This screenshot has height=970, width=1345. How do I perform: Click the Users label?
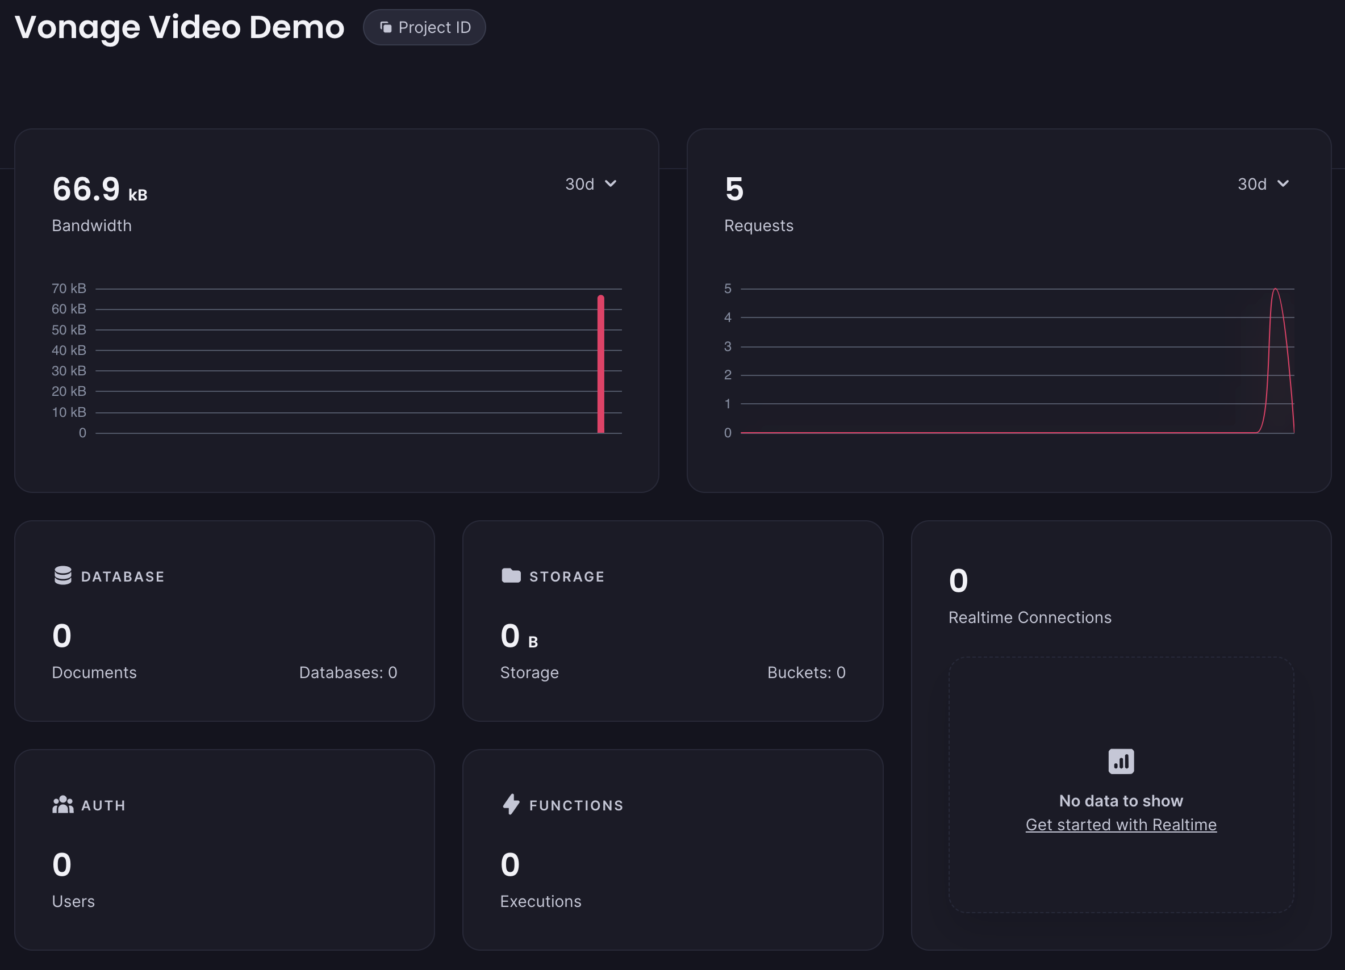coord(73,901)
